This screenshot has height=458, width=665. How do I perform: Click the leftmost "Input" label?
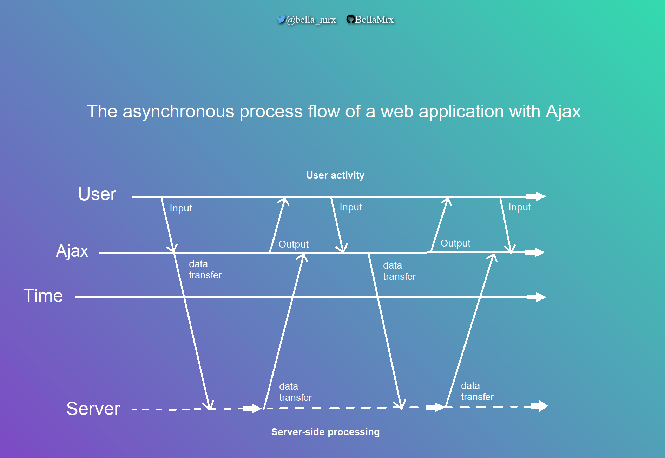[181, 208]
